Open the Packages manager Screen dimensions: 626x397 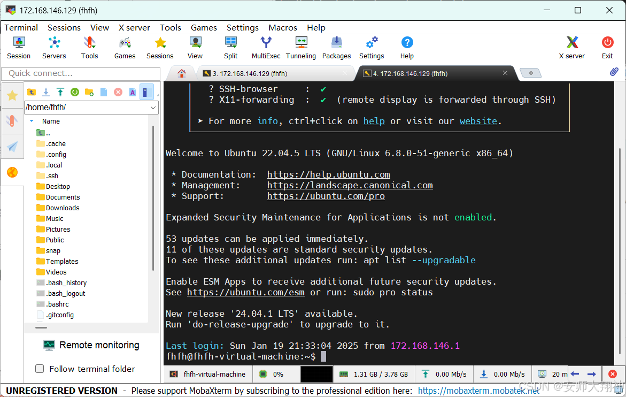pyautogui.click(x=336, y=47)
